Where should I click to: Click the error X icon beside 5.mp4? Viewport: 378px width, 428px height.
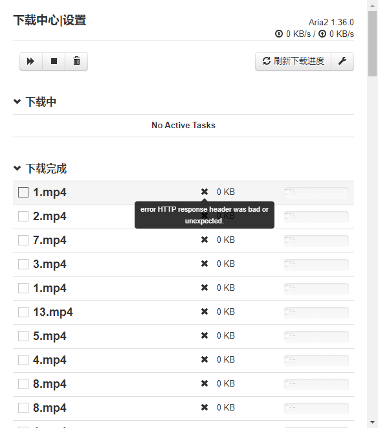(x=205, y=336)
